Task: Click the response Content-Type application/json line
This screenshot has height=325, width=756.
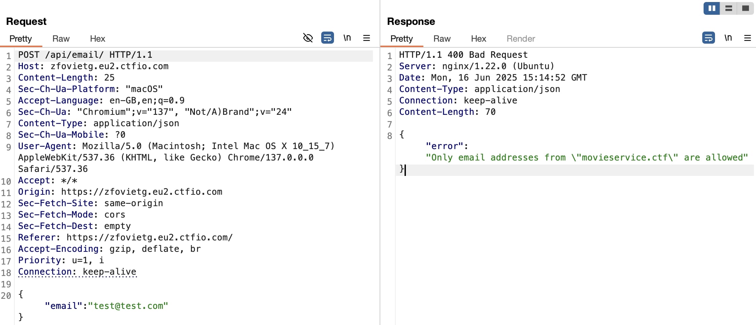Action: coord(479,89)
